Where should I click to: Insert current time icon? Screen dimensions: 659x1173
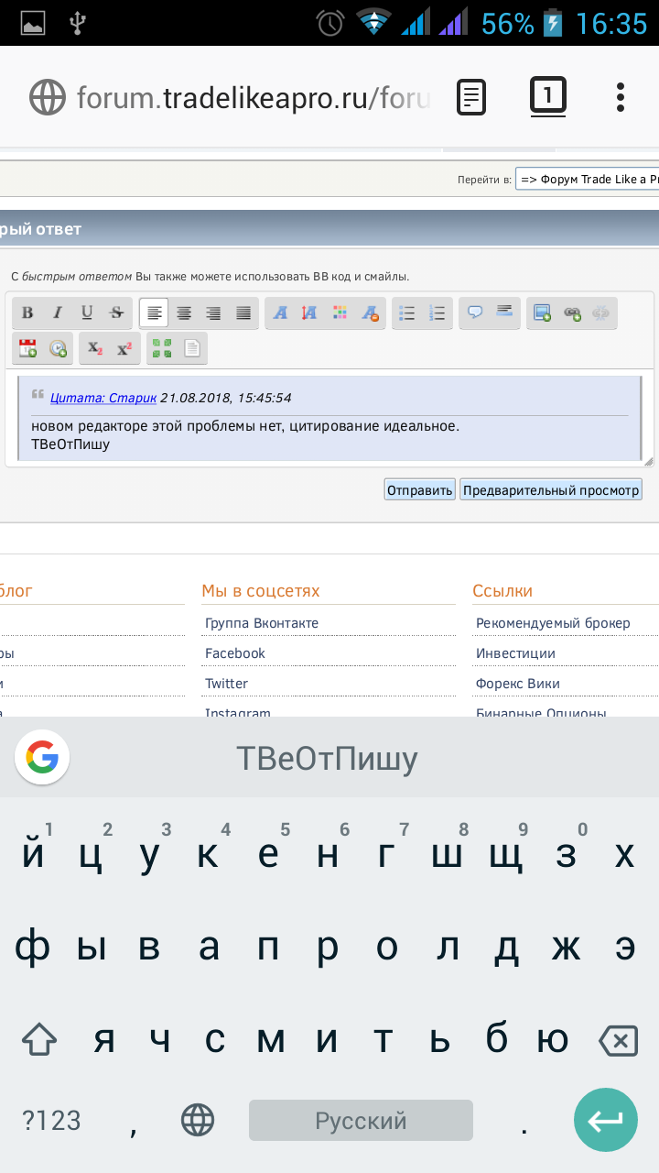point(58,348)
